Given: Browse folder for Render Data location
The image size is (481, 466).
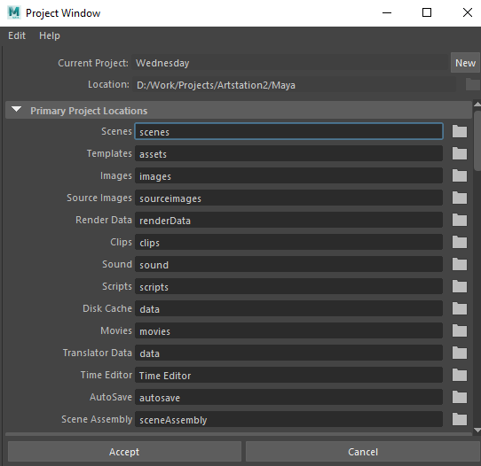Looking at the screenshot, I should [x=460, y=220].
